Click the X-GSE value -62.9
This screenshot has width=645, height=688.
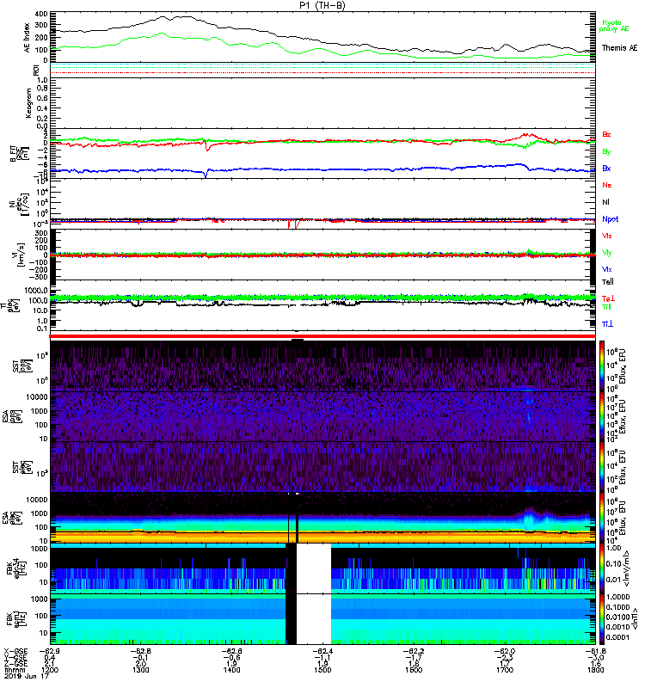(50, 652)
